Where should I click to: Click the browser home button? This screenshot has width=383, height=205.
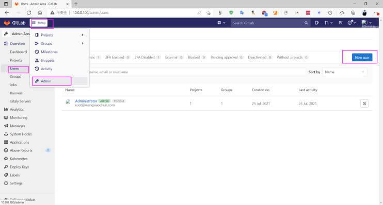pyautogui.click(x=40, y=13)
